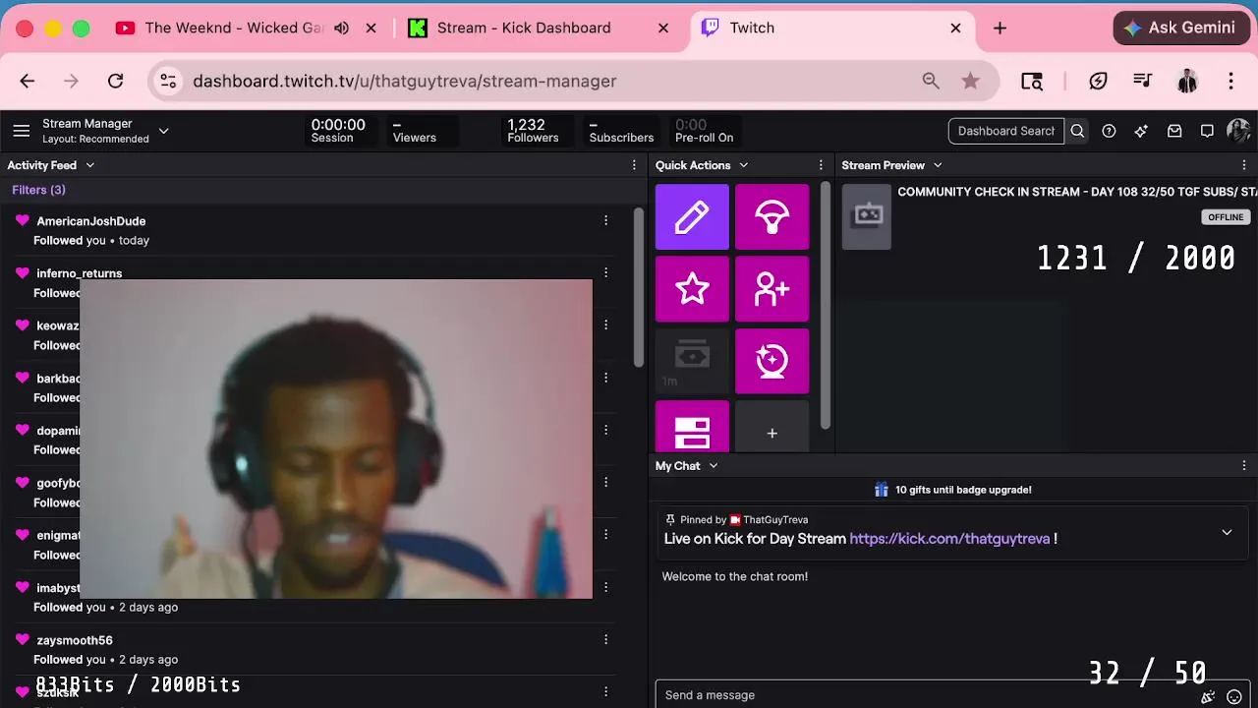Expand the Stream Manager layout dropdown

[x=164, y=130]
